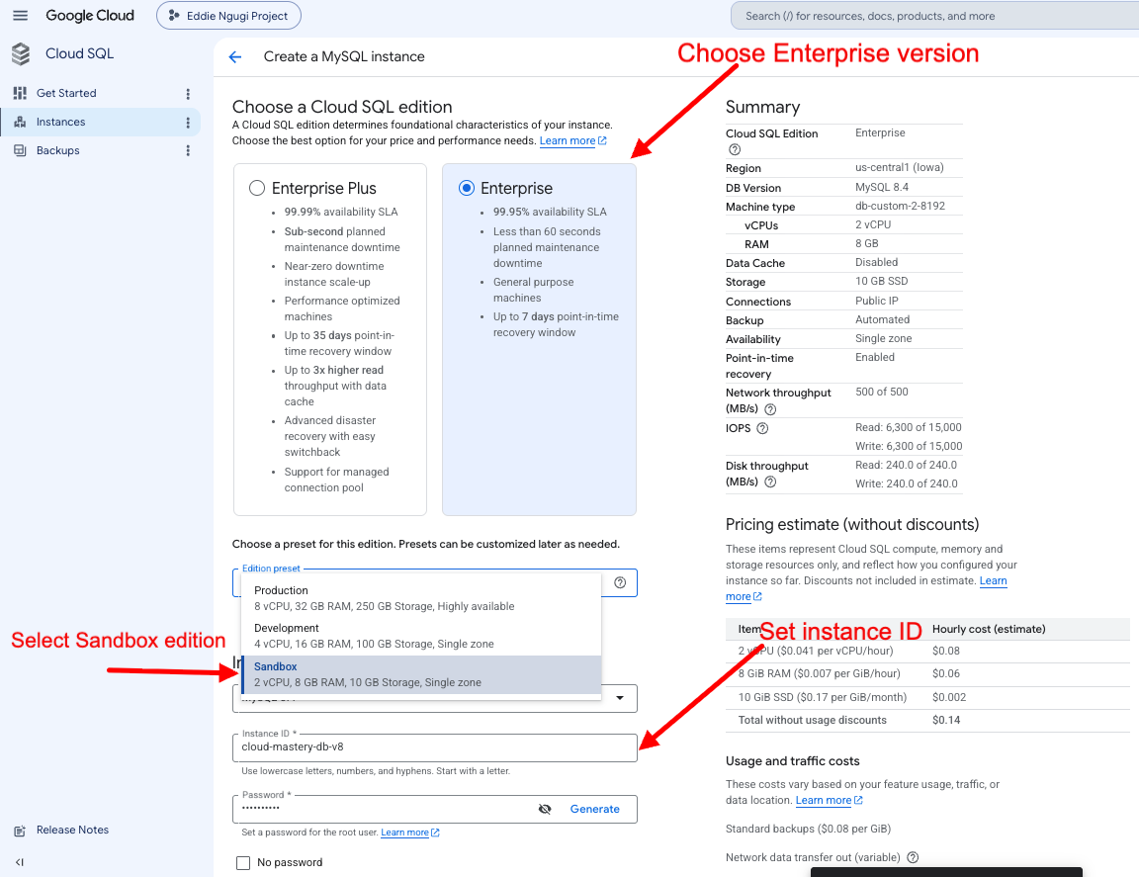Click the Hourly cost (estimate) column header
1139x877 pixels.
pyautogui.click(x=989, y=629)
